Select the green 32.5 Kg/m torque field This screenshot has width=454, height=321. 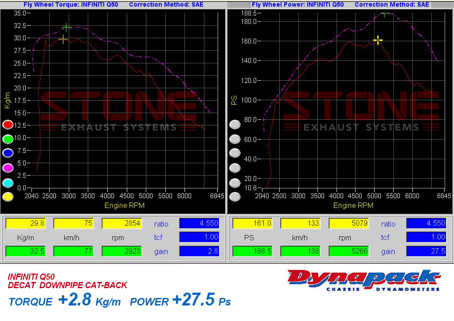pyautogui.click(x=26, y=251)
